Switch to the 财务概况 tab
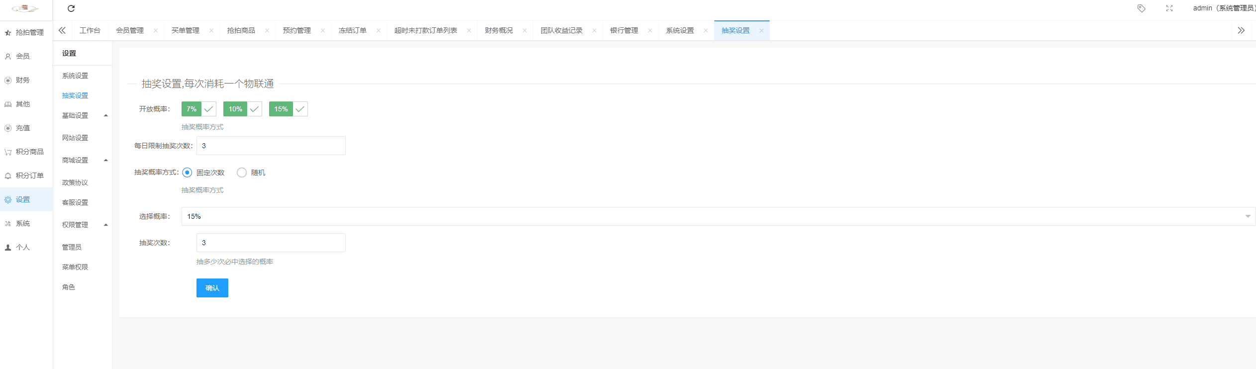This screenshot has width=1256, height=369. pyautogui.click(x=498, y=31)
